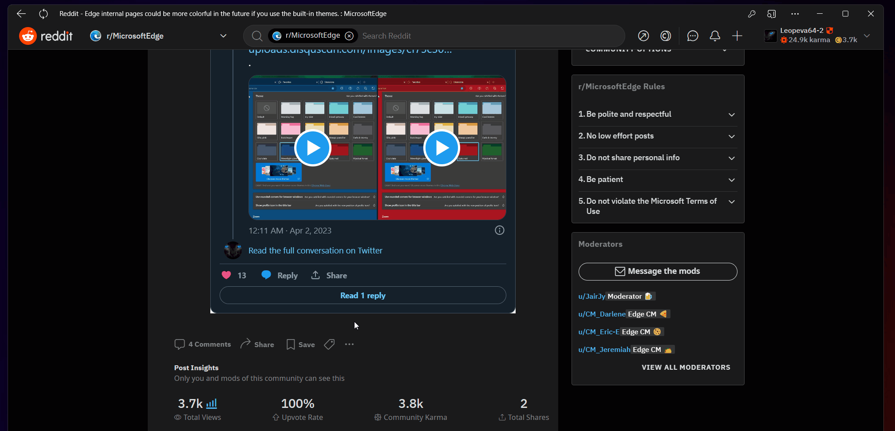895x431 pixels.
Task: Create a new post with plus icon
Action: 737,36
